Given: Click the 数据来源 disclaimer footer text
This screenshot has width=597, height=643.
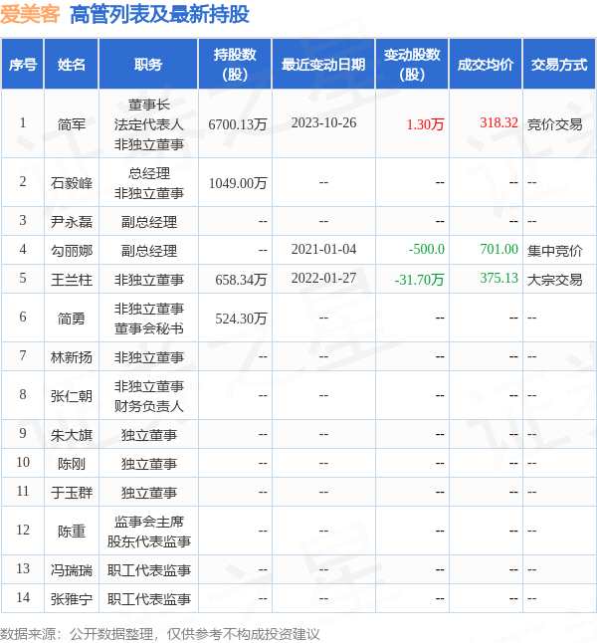Looking at the screenshot, I should point(159,634).
